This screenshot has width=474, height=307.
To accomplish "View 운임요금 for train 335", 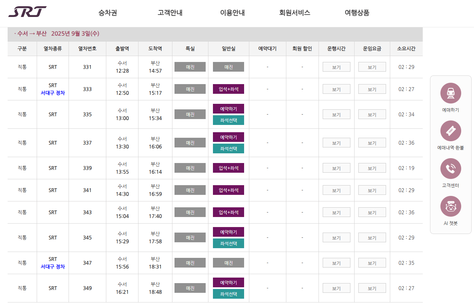I will (372, 114).
